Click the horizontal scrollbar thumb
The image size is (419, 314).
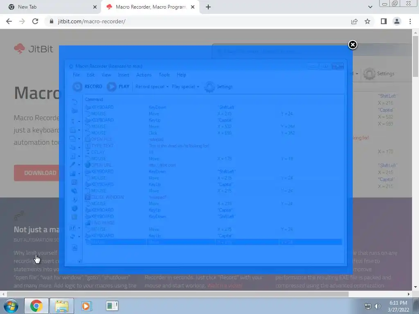coord(178,294)
